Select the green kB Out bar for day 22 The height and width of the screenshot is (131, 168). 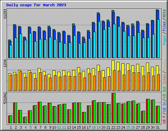click(x=114, y=108)
